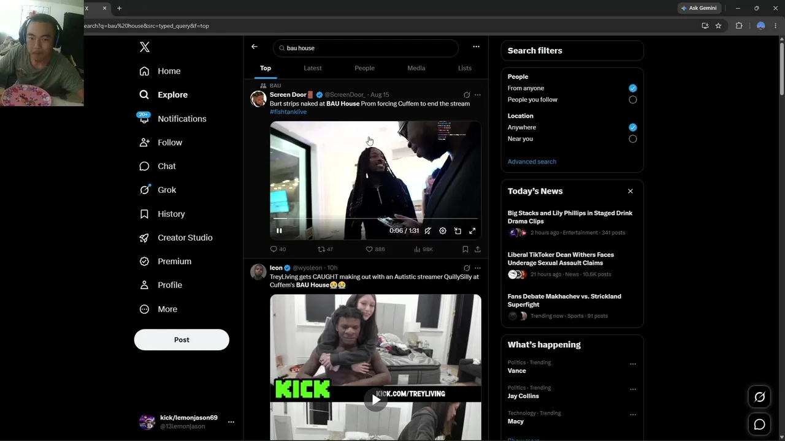
Task: Select People you follow radio option
Action: (633, 100)
